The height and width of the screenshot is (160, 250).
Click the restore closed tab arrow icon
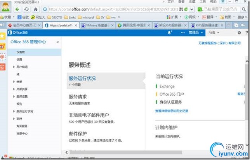coord(243,25)
